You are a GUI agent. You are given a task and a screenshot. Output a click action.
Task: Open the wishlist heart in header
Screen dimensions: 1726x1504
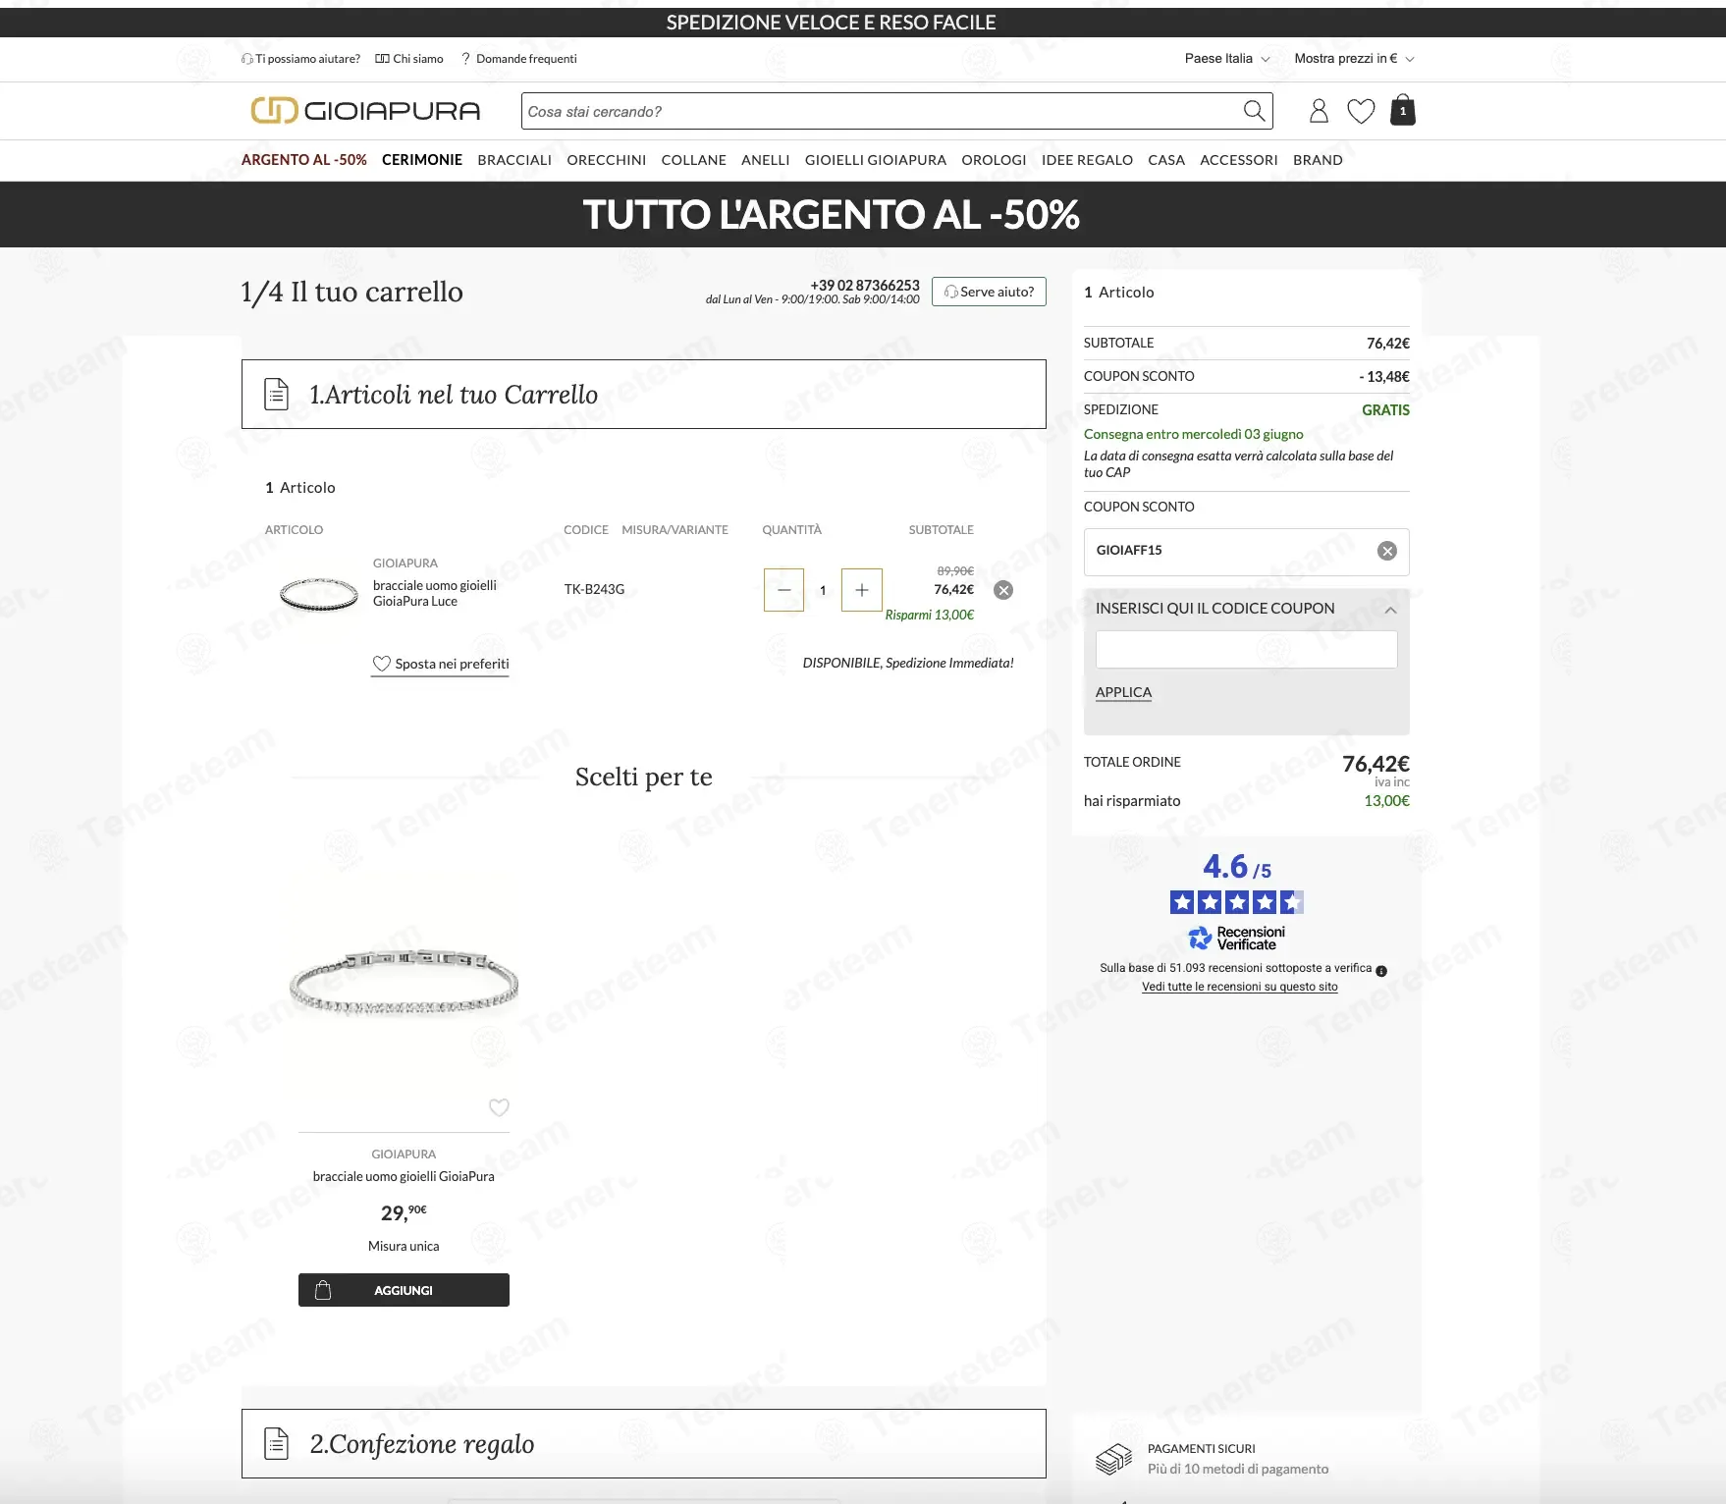tap(1361, 111)
